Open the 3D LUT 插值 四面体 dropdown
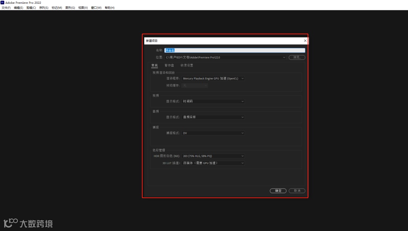Image resolution: width=408 pixels, height=231 pixels. (x=213, y=163)
